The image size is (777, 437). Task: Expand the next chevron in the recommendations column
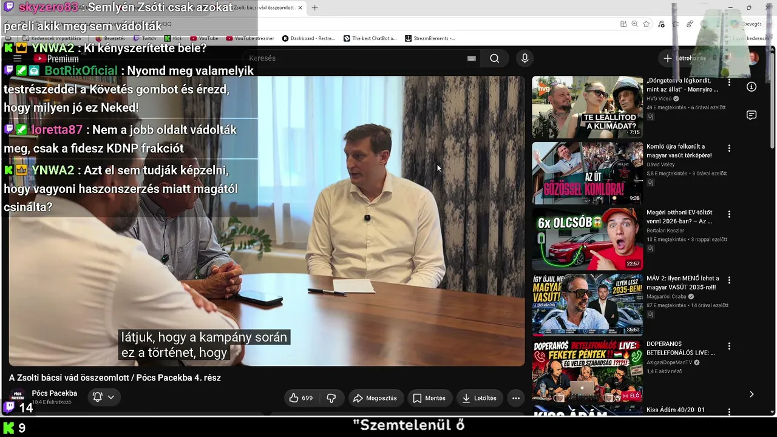752,395
